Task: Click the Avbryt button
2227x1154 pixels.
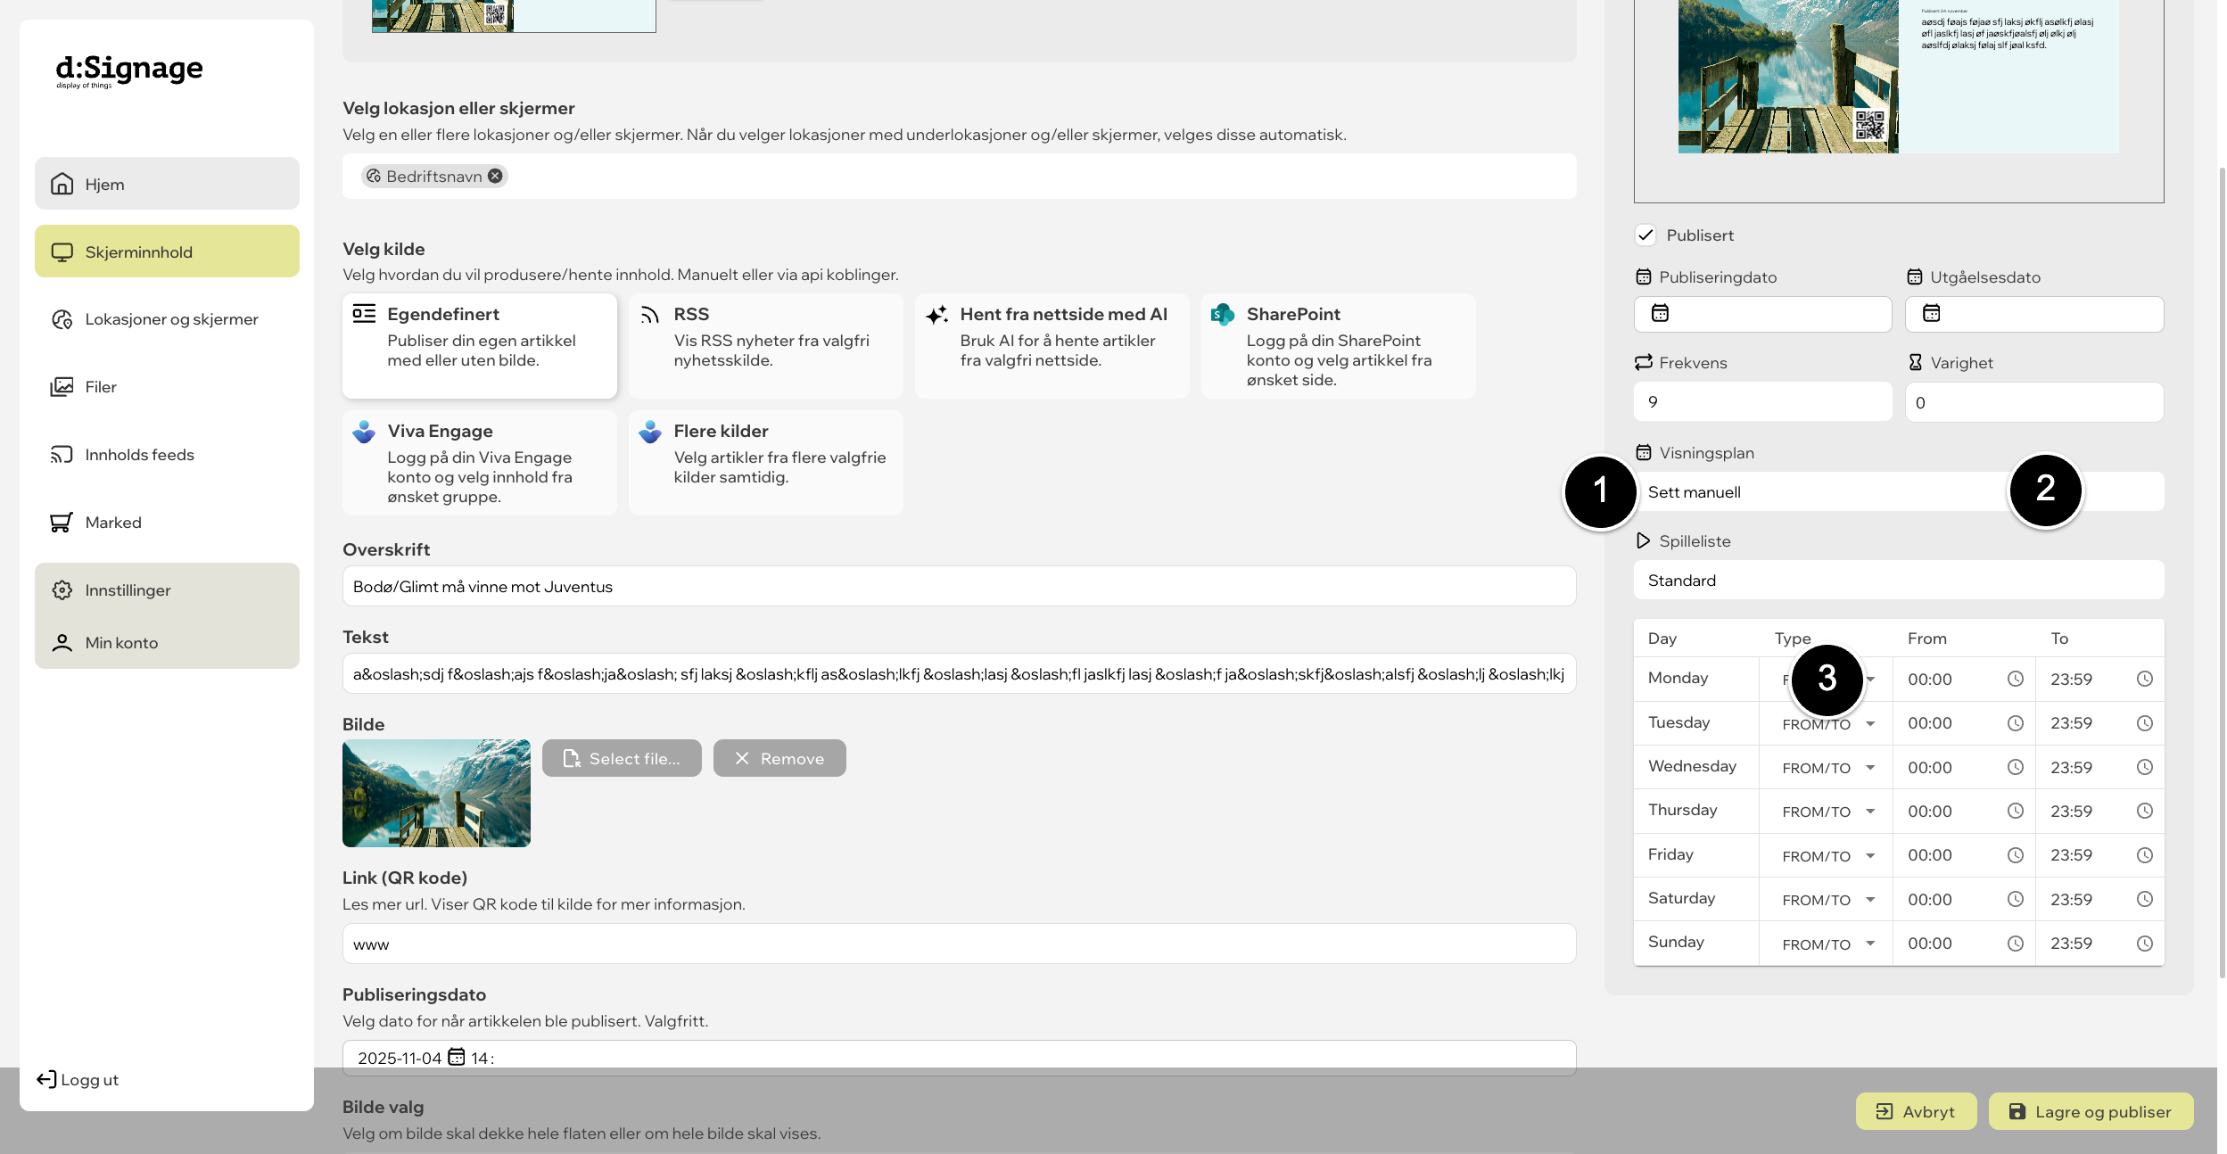Action: pos(1916,1111)
